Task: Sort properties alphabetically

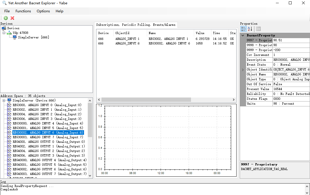Action: (x=250, y=29)
